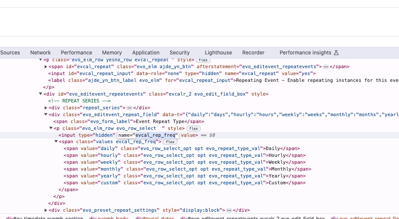Click the flex badge on yesno_row line

point(203,60)
